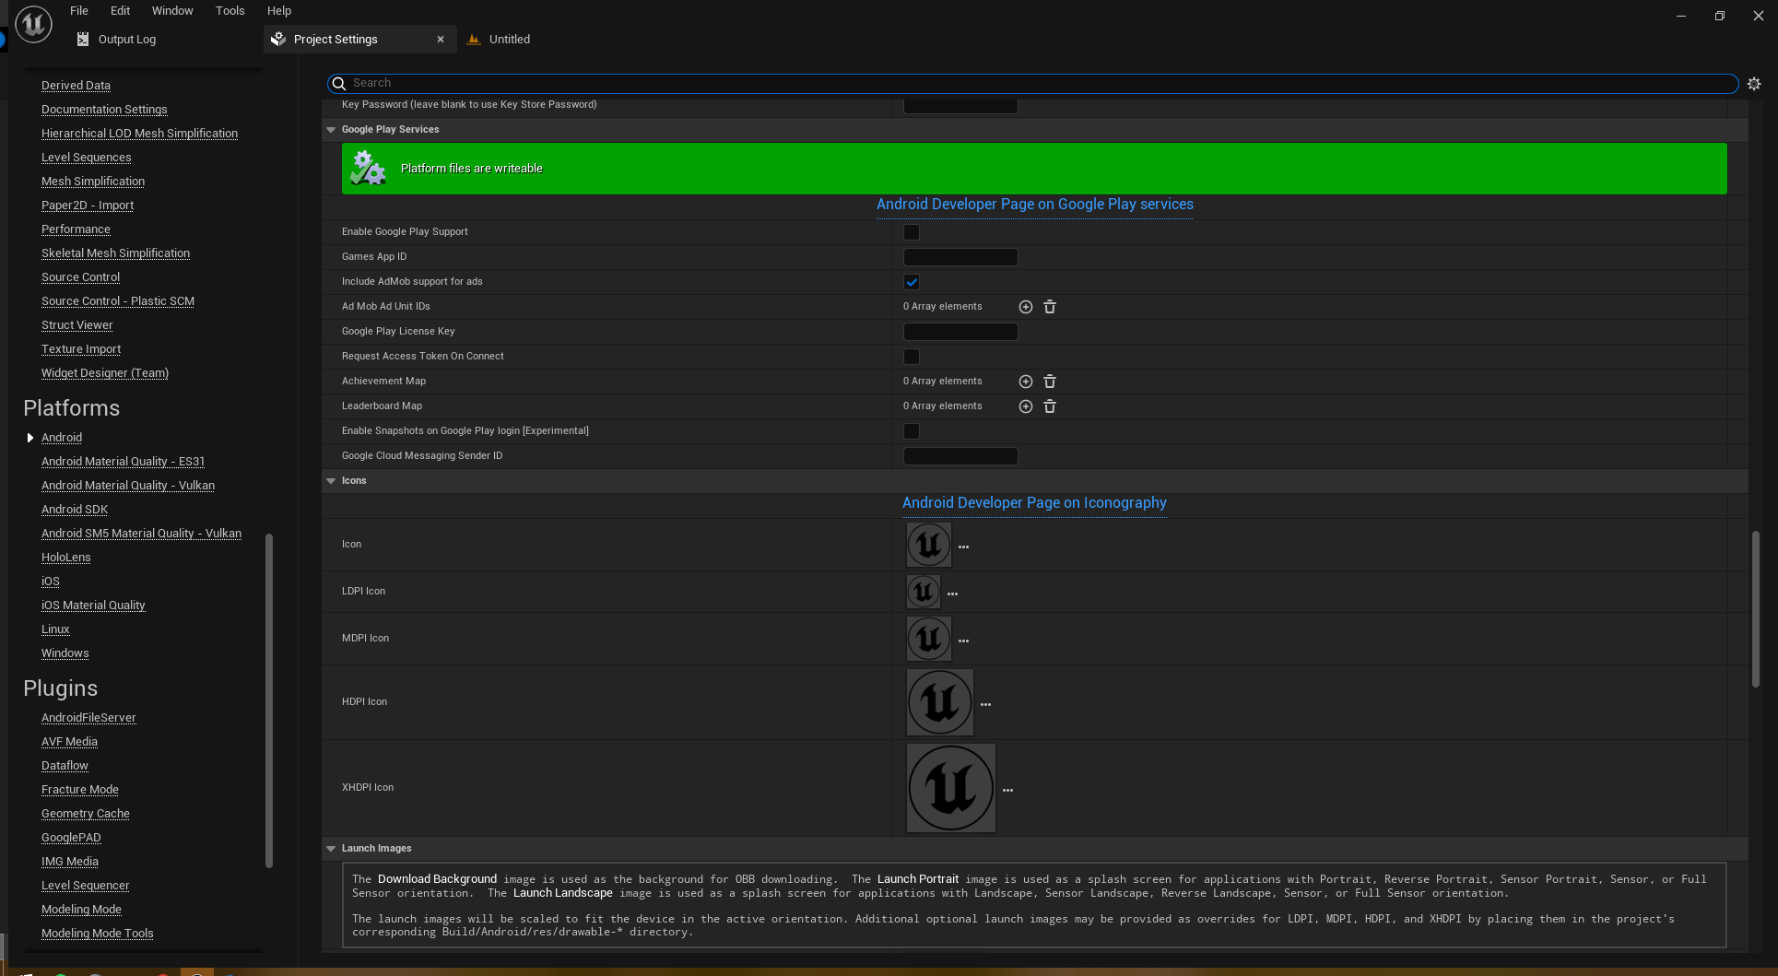Collapse the Google Play Services section
Screen dimensions: 1778x976
tap(331, 130)
